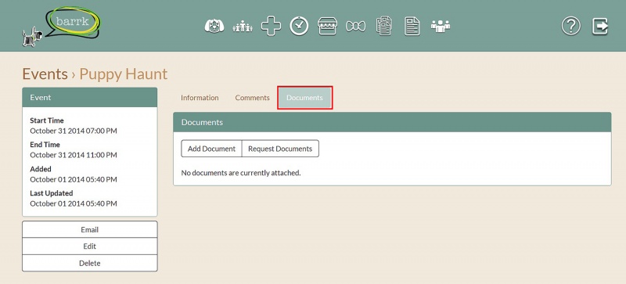This screenshot has height=284, width=626.
Task: Open the dog face animals icon
Action: pyautogui.click(x=214, y=27)
